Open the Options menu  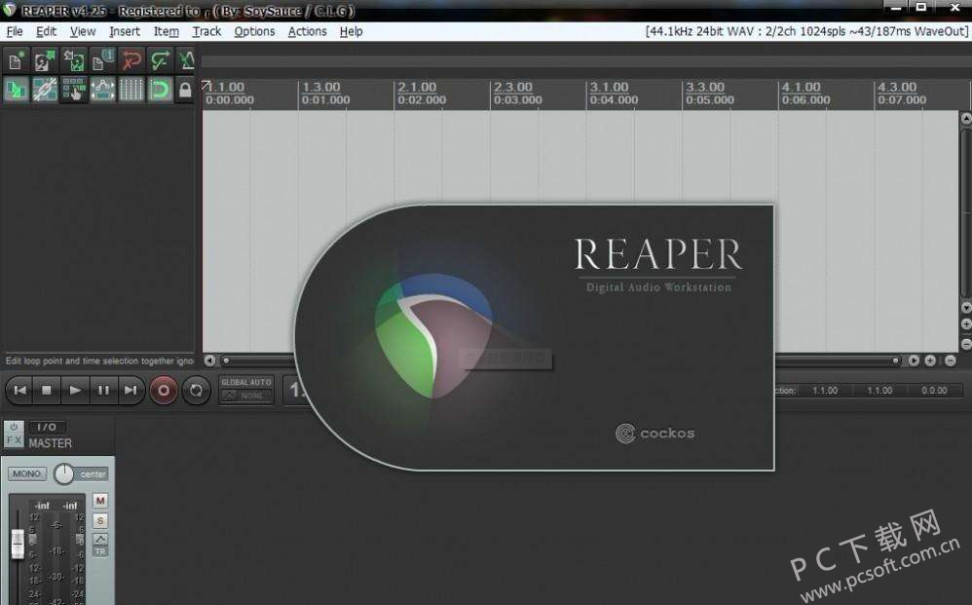(254, 31)
